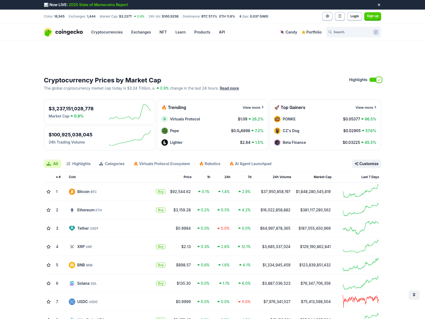Viewport: 425px width, 319px height.
Task: Sort the table by rank number header
Action: 58,177
